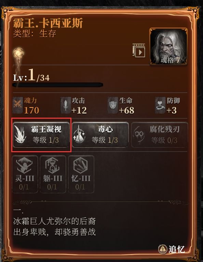The image size is (203, 262).
Task: Click the 腐化残刃 dripping mask icon
Action: tap(139, 135)
